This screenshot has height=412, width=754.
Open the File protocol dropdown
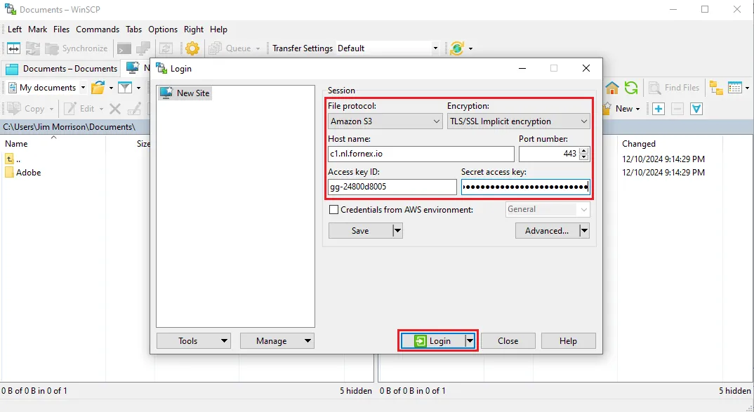coord(385,121)
